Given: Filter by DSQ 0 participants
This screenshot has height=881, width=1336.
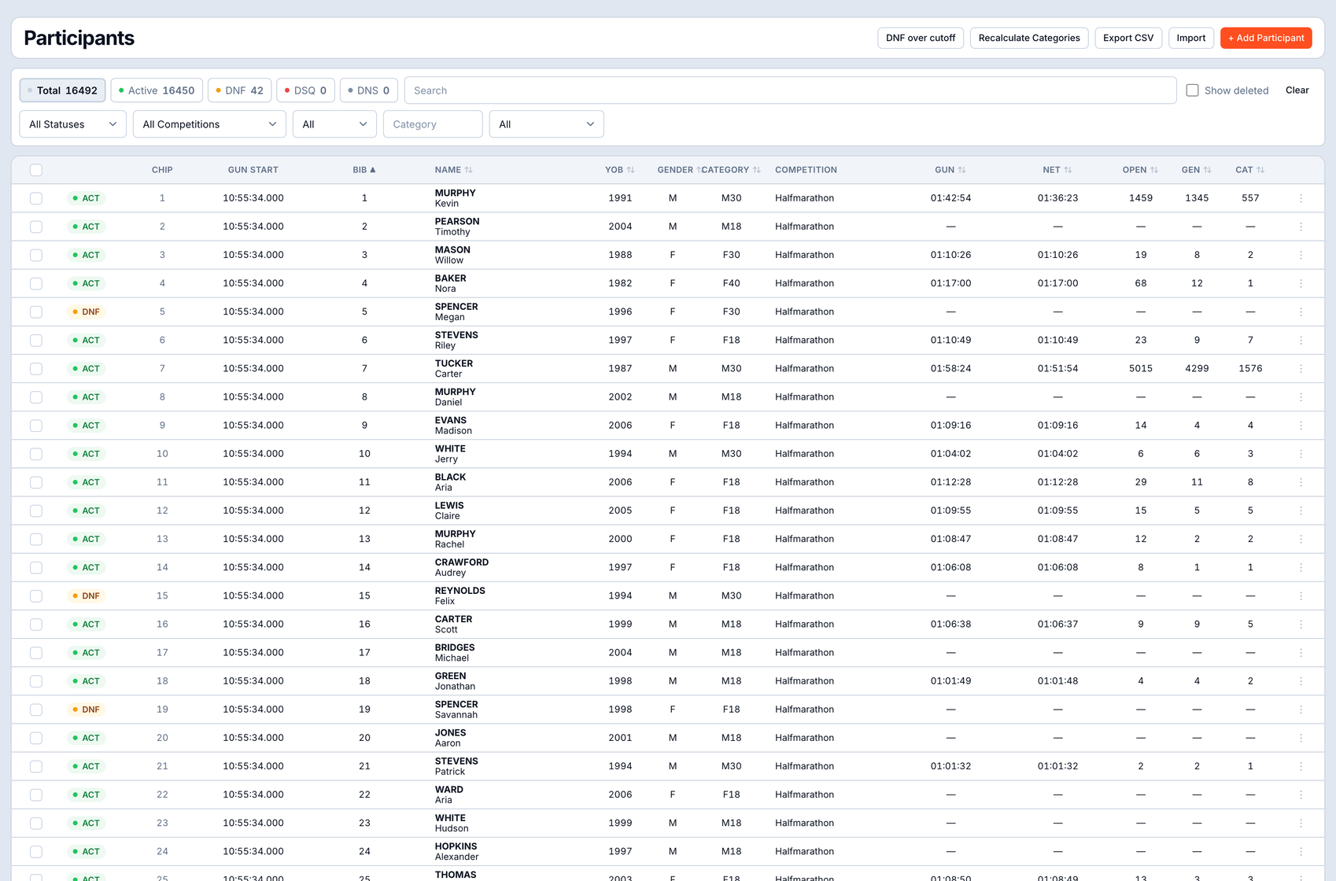Looking at the screenshot, I should [x=306, y=90].
